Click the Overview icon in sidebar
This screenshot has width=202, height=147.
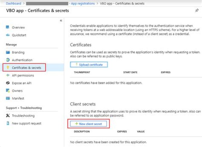coord(8,27)
